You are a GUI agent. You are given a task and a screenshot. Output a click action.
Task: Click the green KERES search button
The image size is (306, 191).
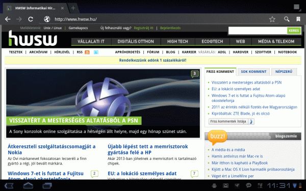tap(294, 31)
